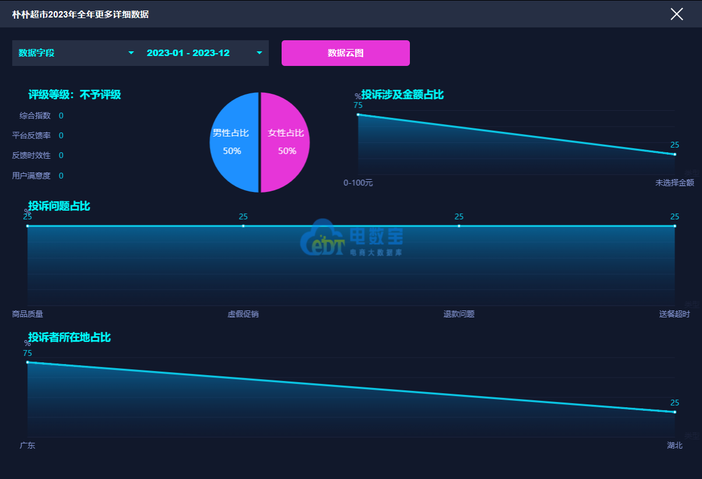Click the 广东 data point at 75

point(27,362)
